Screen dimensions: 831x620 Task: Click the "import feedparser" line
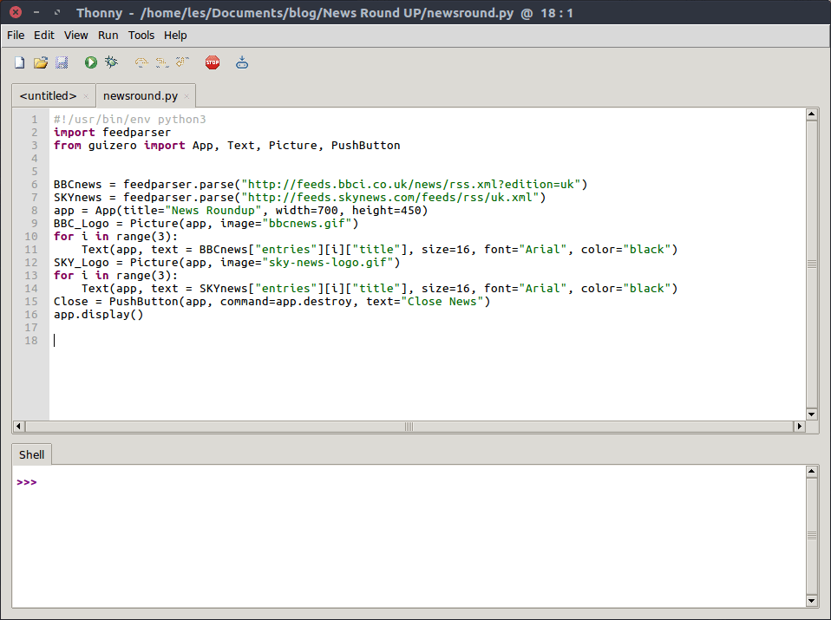[112, 133]
